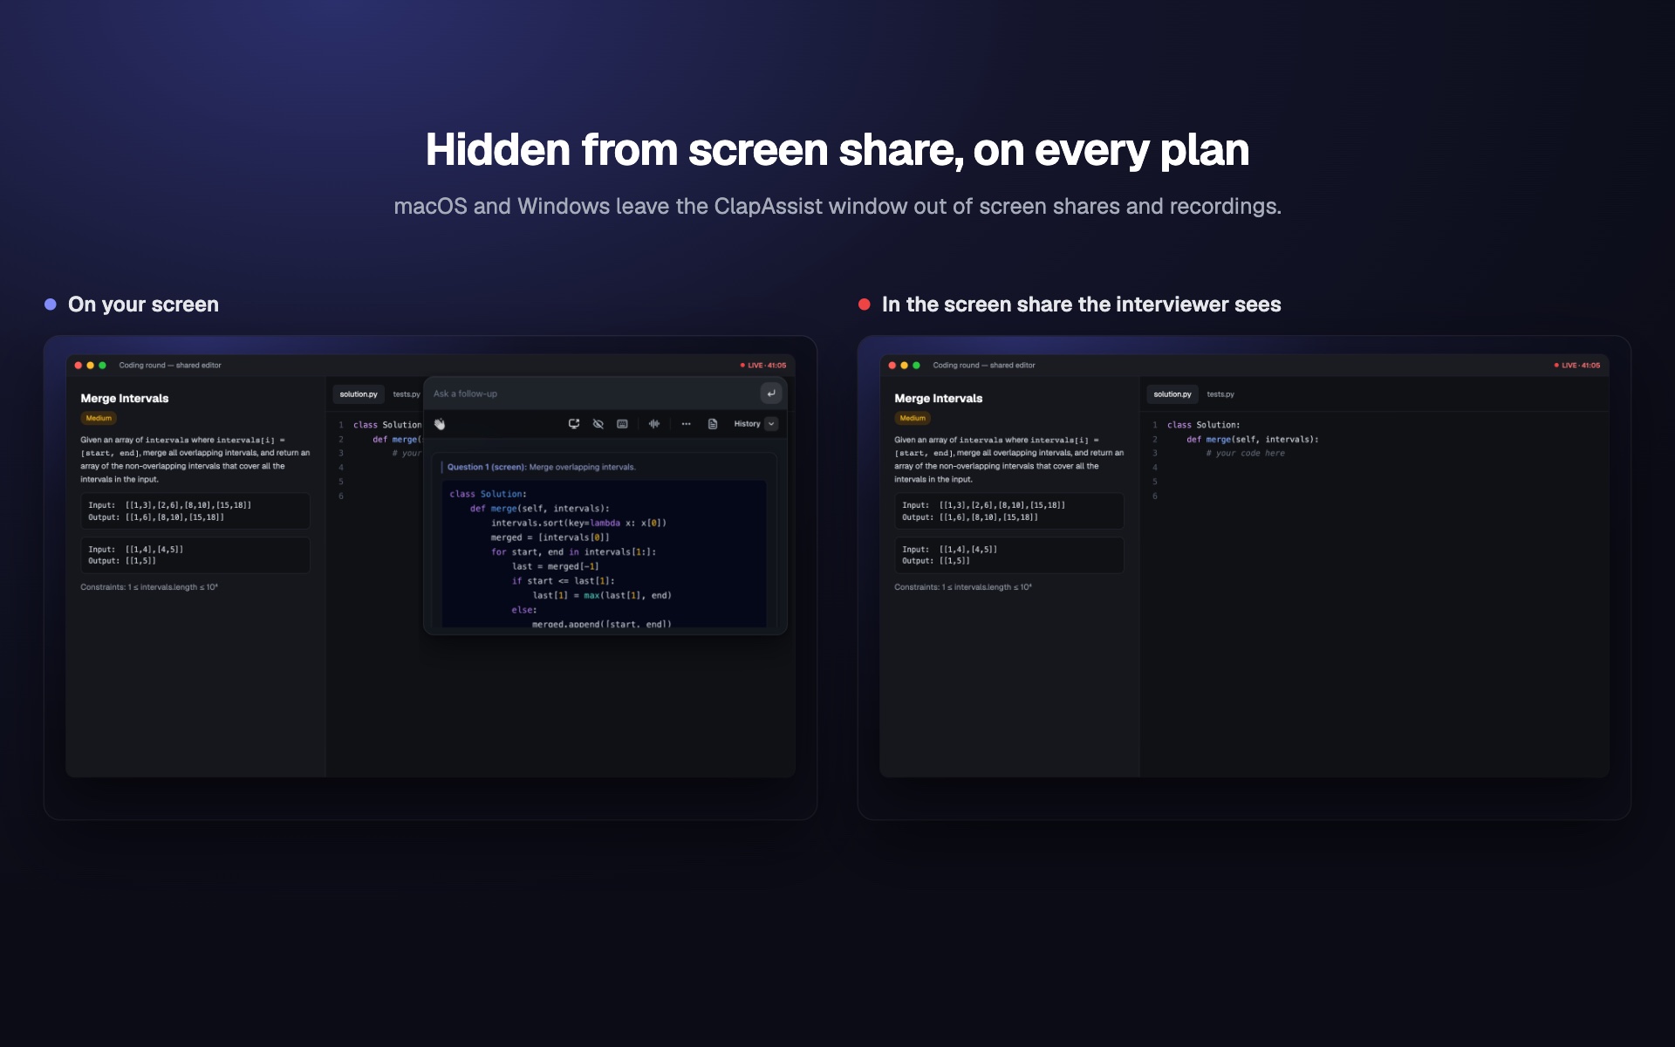Screen dimensions: 1675x1047
Task: Toggle the crossed-eye hide icon
Action: (x=598, y=424)
